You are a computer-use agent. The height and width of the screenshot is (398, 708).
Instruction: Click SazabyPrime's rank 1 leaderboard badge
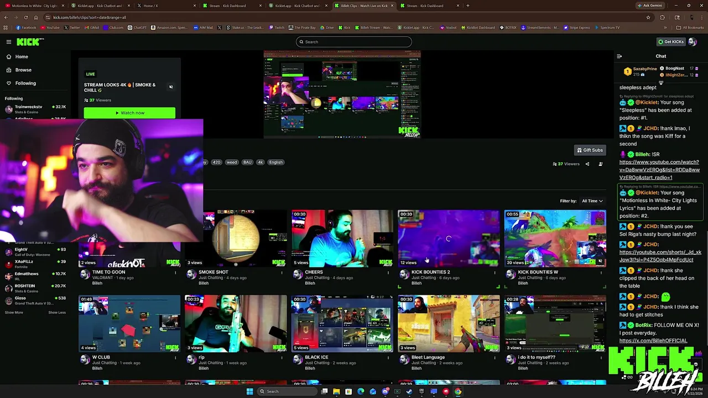[627, 71]
